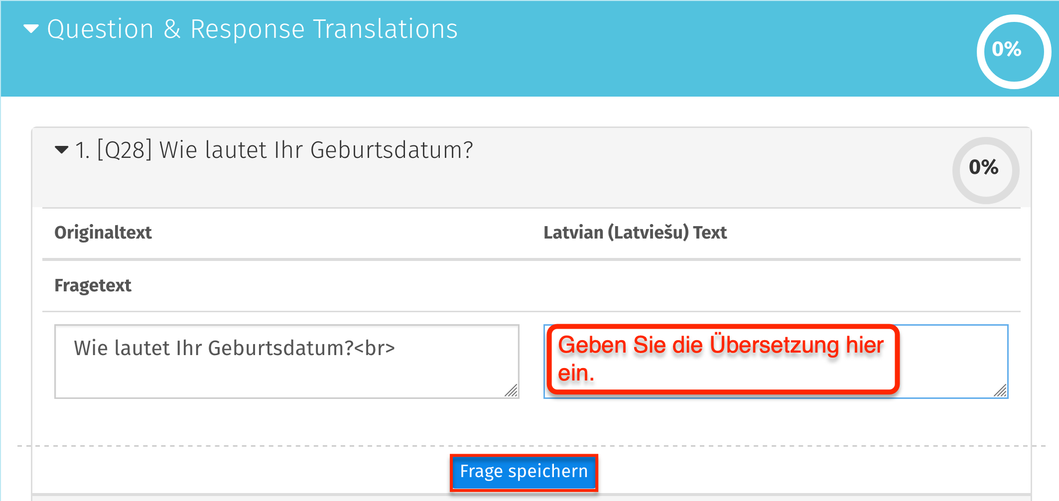Viewport: 1059px width, 501px height.
Task: Select the downward chevron before the panel title
Action: point(30,29)
